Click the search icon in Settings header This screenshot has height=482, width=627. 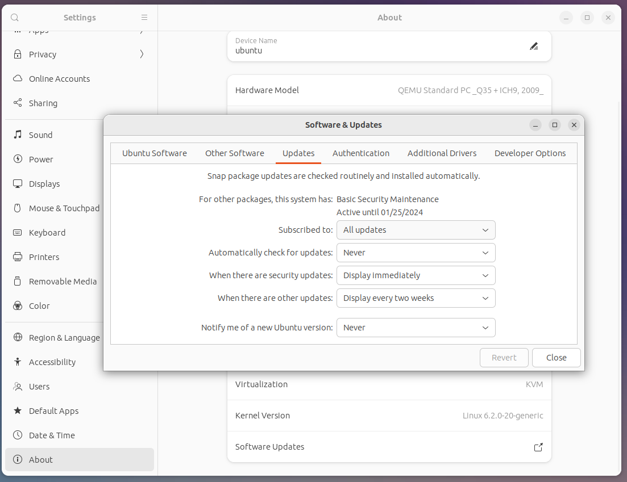(15, 18)
